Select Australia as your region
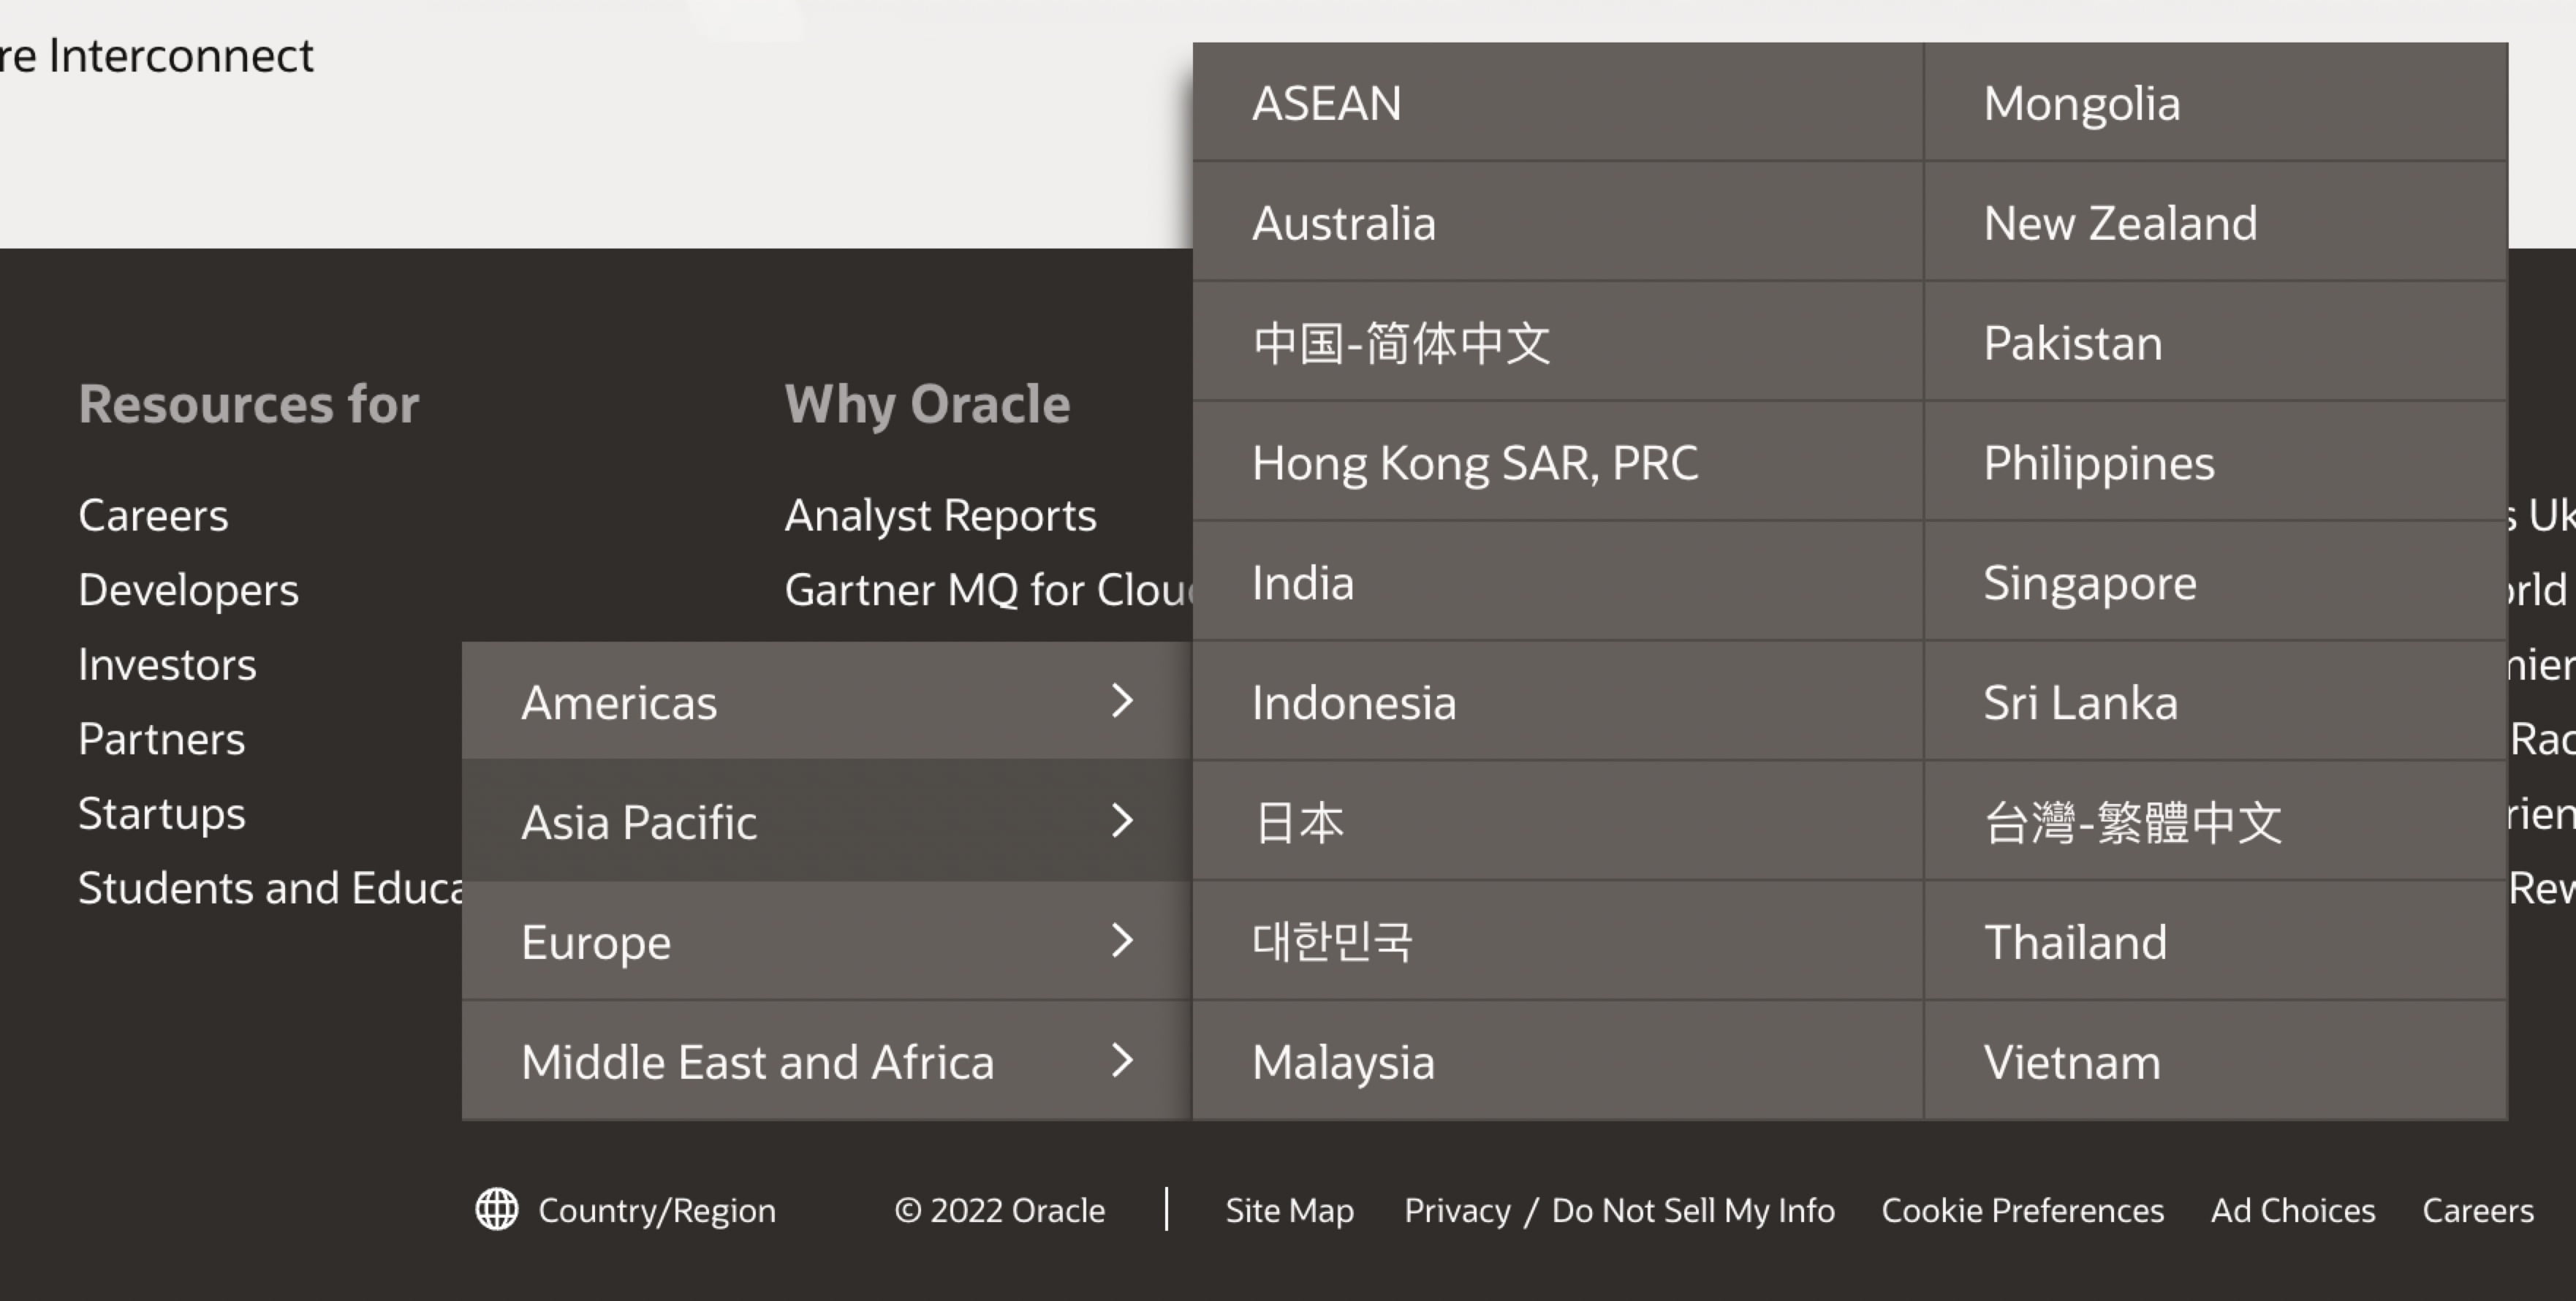This screenshot has height=1301, width=2576. [1342, 223]
